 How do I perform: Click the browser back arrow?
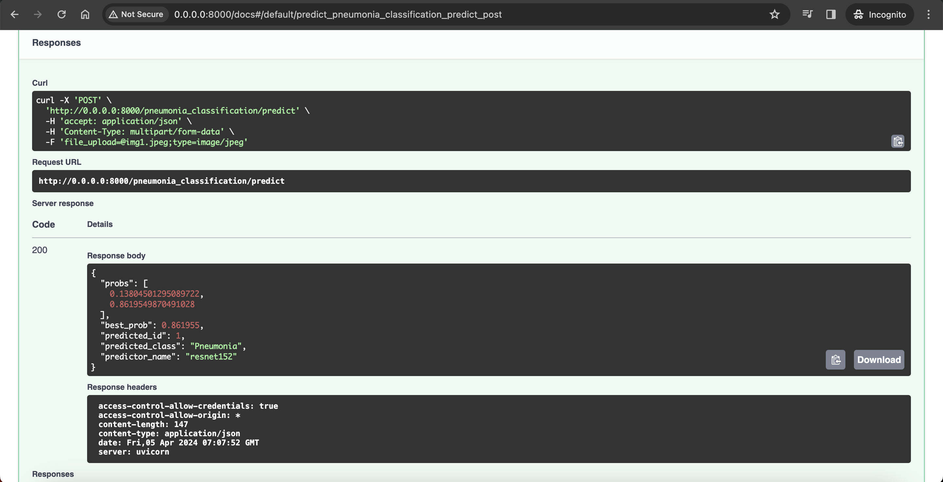click(x=15, y=15)
